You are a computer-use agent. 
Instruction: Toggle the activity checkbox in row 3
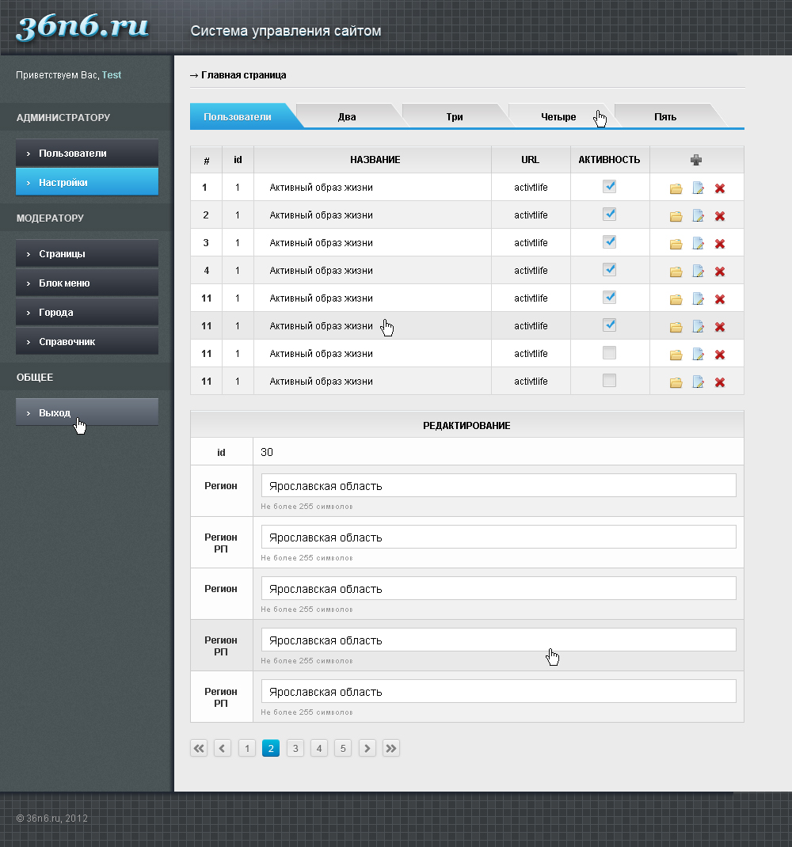coord(609,241)
